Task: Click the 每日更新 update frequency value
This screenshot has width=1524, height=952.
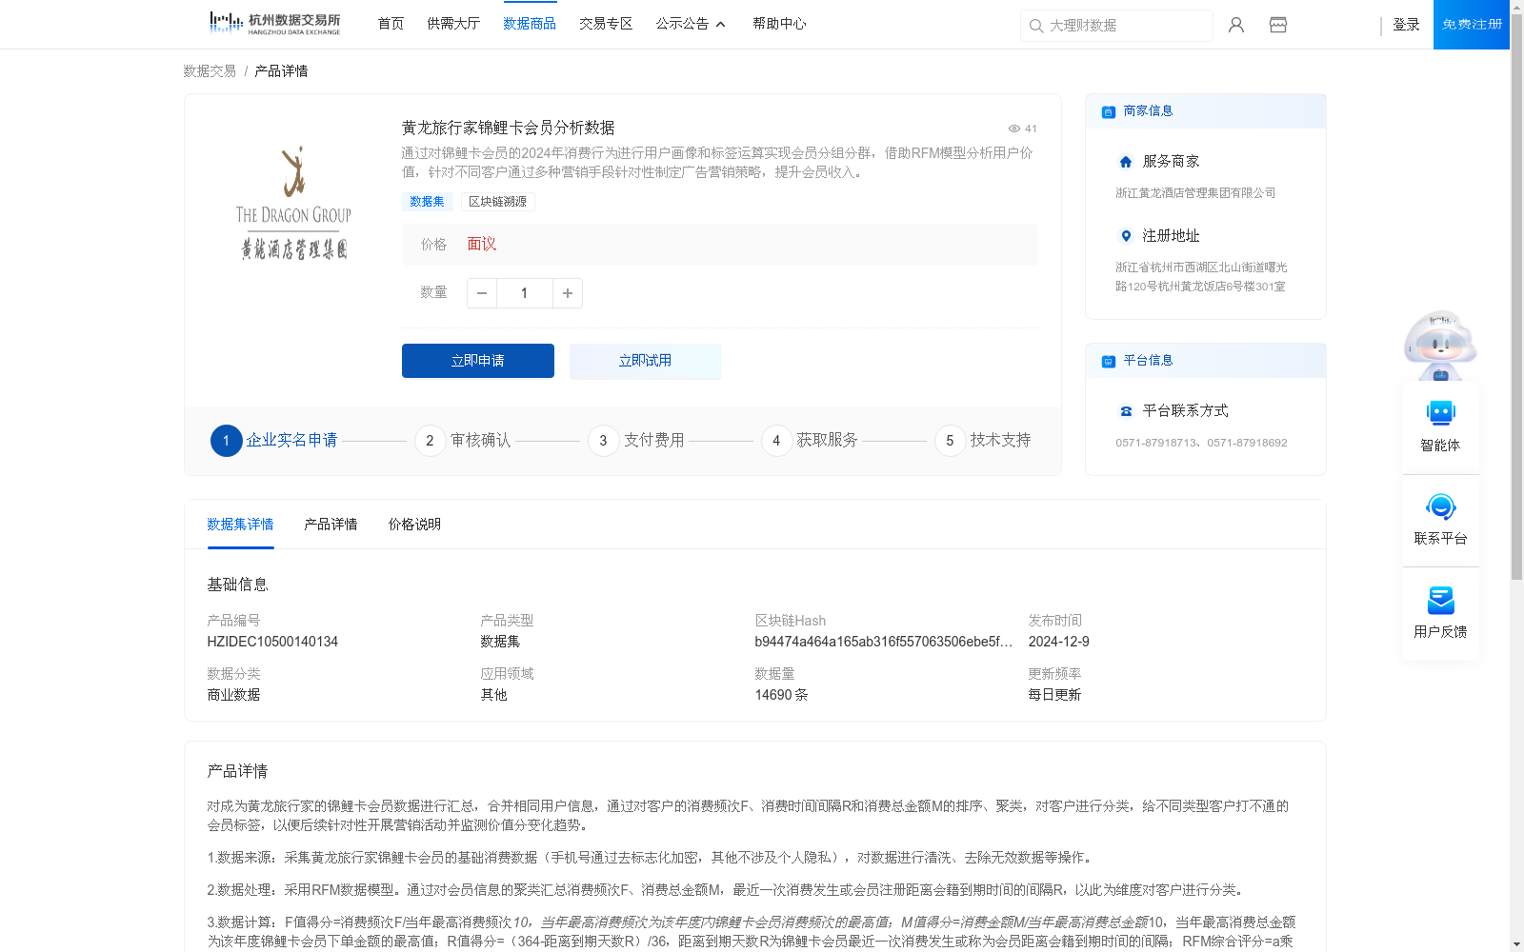Action: pos(1054,696)
